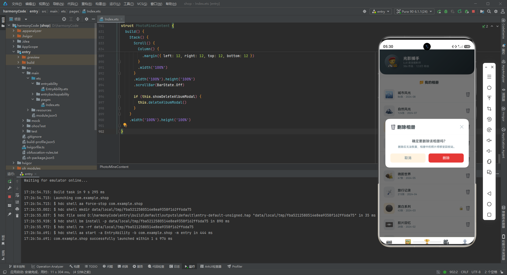Viewport: 507px width, 275px height.
Task: Increase emulator volume
Action: tap(489, 140)
